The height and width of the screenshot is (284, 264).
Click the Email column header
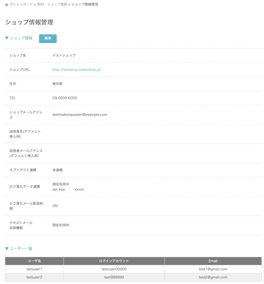tap(213, 261)
